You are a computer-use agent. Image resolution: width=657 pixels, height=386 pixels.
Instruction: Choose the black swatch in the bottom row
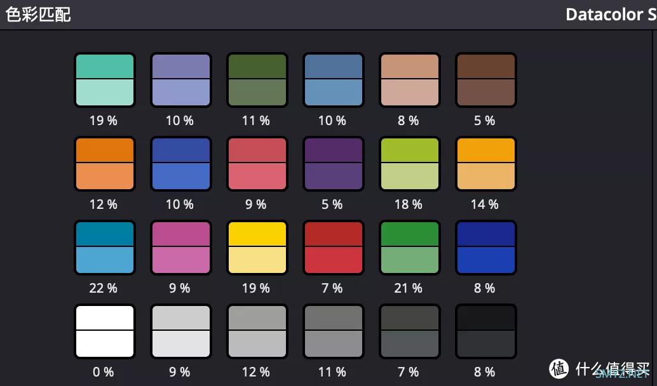tap(485, 331)
